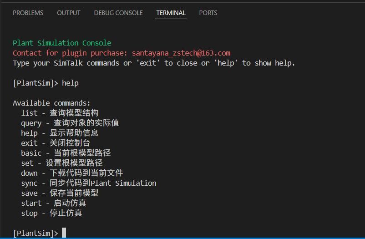Switch to the PROBLEMS tab
The width and height of the screenshot is (365, 239).
28,13
